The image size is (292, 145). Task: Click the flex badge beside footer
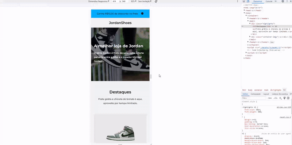click(x=272, y=42)
